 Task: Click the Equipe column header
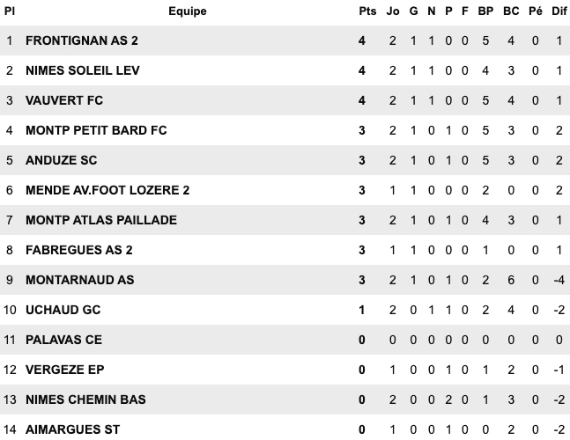[x=188, y=11]
